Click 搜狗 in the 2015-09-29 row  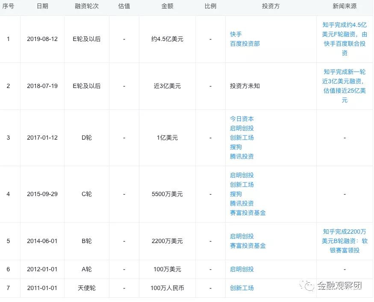(236, 194)
